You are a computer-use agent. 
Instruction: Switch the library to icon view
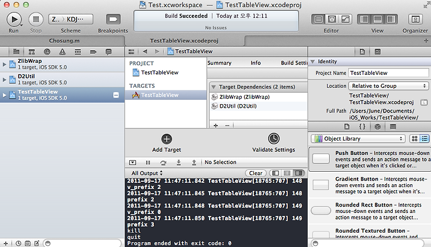click(414, 139)
